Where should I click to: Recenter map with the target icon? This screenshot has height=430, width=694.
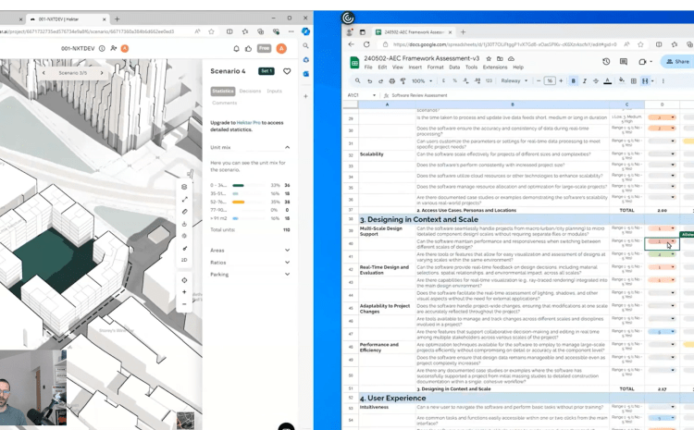pos(184,279)
